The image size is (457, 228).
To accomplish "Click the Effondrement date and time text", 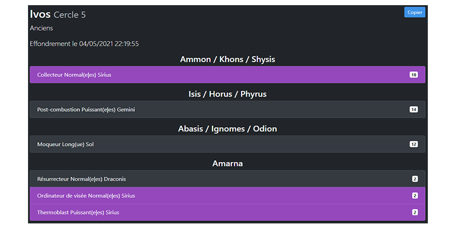I will coord(85,43).
